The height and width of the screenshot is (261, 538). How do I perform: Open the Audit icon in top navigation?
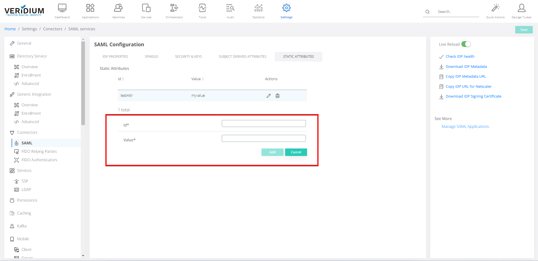230,8
